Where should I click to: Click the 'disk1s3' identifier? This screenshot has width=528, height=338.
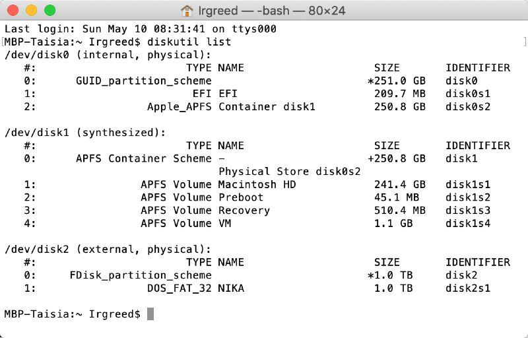pos(468,211)
